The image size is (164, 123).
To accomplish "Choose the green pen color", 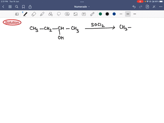I will pyautogui.click(x=100, y=14).
